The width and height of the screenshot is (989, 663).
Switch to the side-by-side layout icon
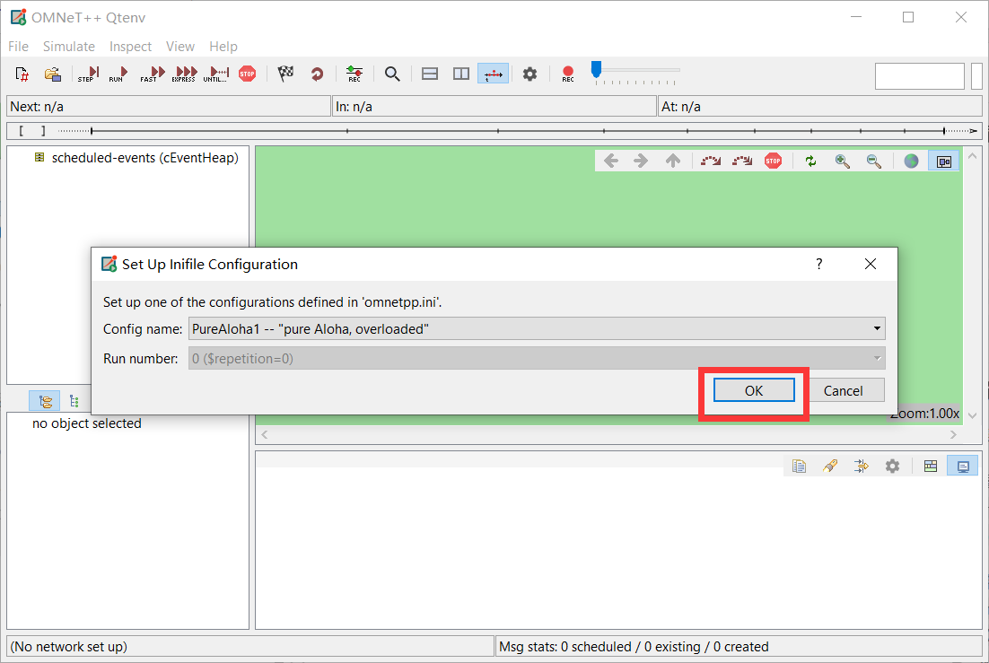pyautogui.click(x=461, y=74)
